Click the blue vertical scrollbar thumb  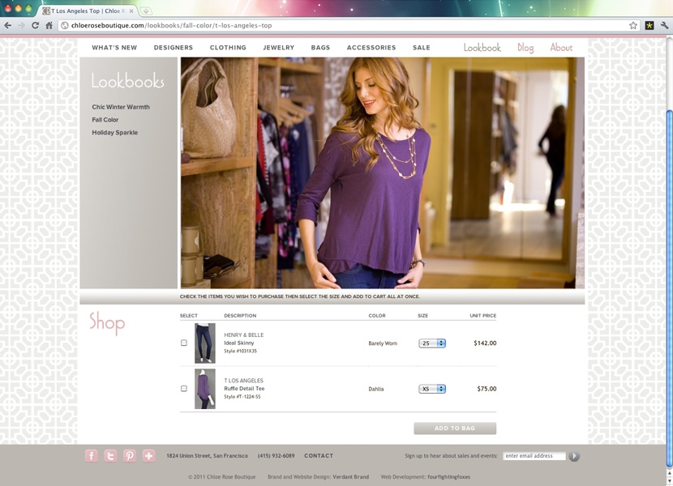click(669, 288)
